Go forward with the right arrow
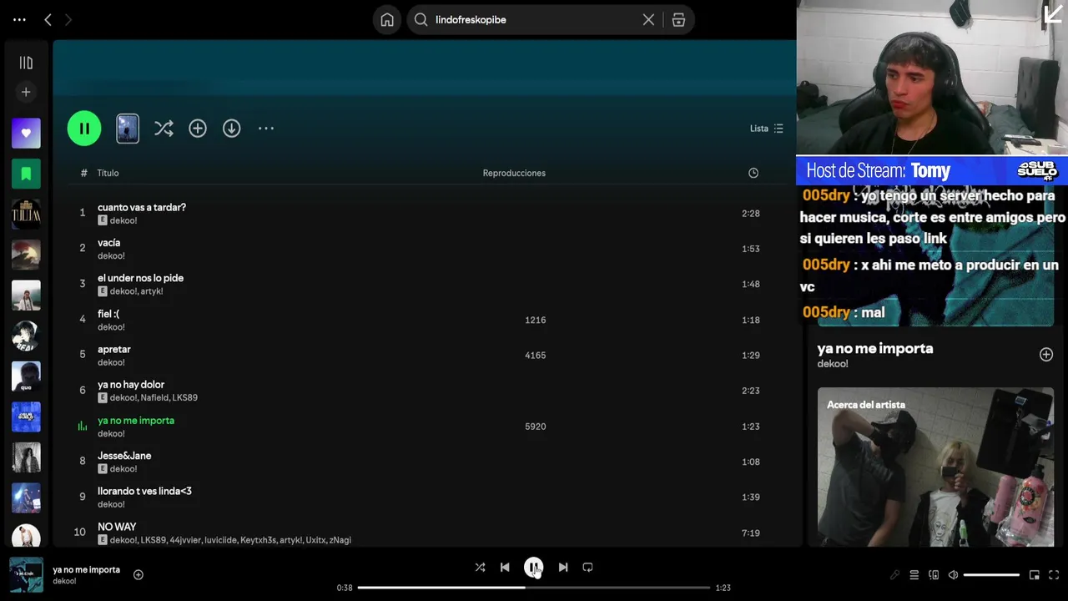The width and height of the screenshot is (1068, 601). (x=68, y=19)
